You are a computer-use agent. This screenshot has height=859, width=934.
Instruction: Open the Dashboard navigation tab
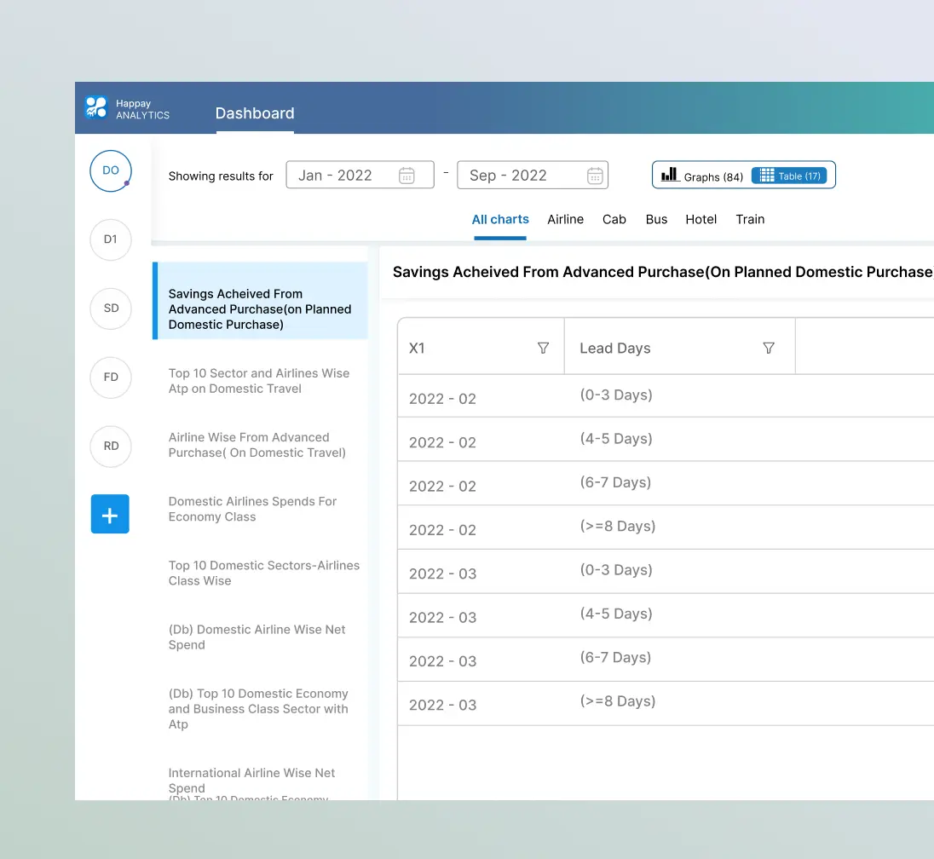click(254, 113)
